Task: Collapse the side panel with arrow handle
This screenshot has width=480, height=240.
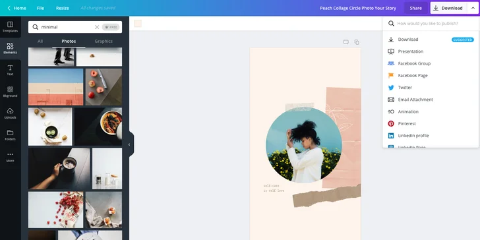Action: [129, 144]
